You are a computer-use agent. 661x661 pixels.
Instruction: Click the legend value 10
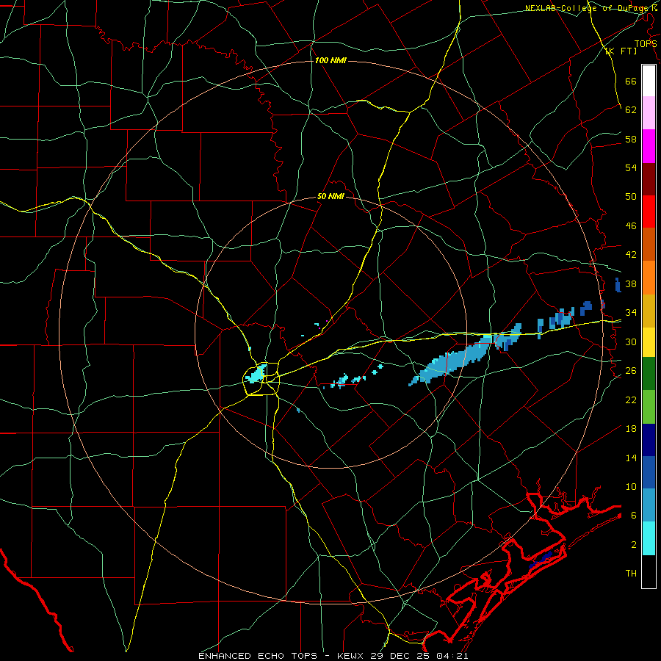pos(631,487)
